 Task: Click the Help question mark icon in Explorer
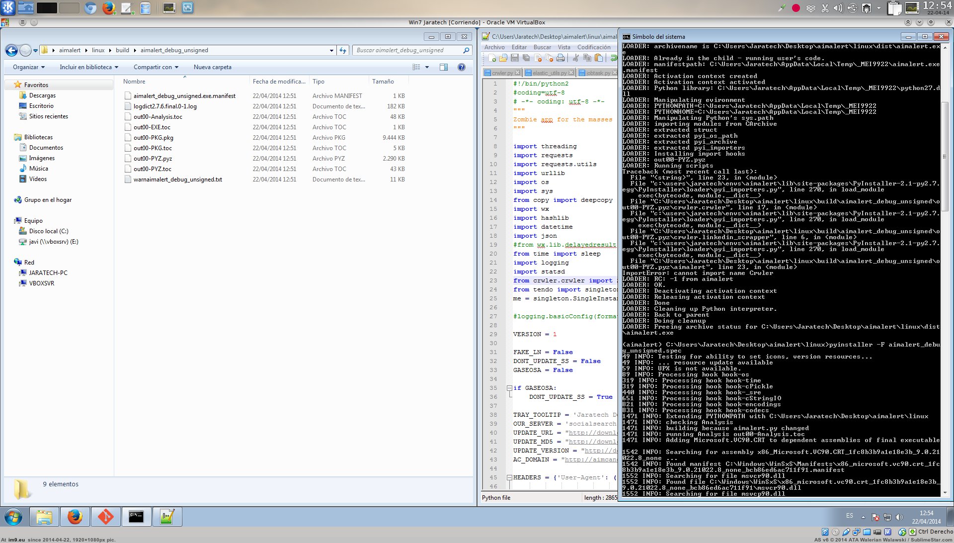pos(461,67)
